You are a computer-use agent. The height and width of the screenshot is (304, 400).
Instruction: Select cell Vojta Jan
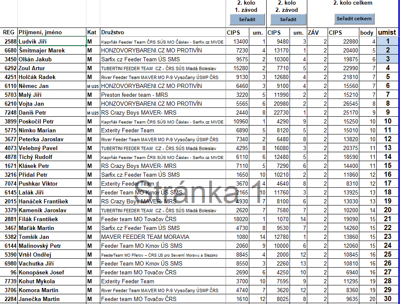tap(52, 104)
